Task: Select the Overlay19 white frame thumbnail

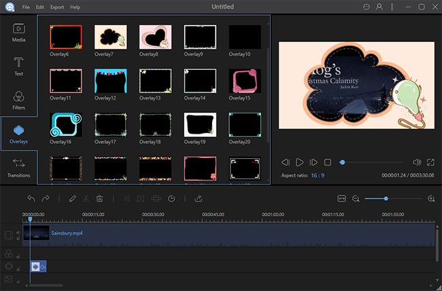Action: coord(200,125)
